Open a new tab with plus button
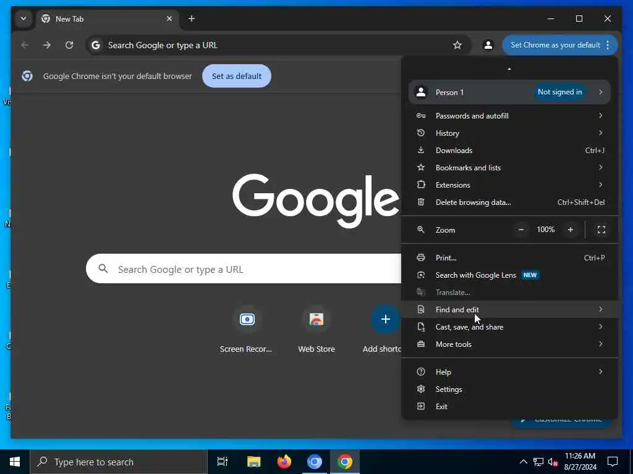The image size is (633, 474). coord(192,19)
